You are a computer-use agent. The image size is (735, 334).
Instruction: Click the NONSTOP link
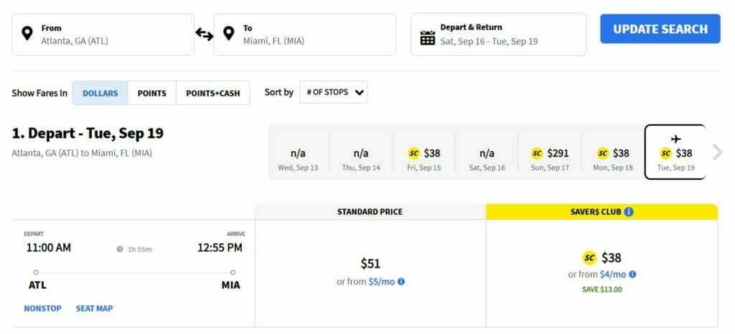click(42, 308)
